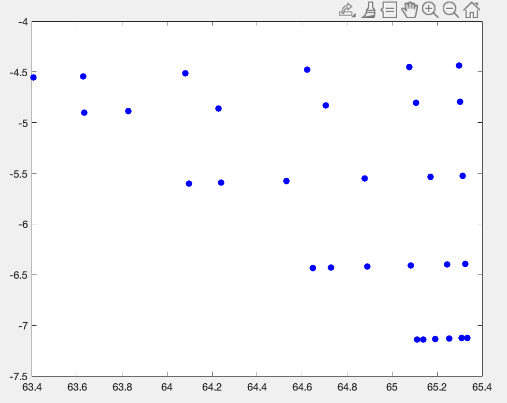Enable the Brush data tool

click(368, 10)
